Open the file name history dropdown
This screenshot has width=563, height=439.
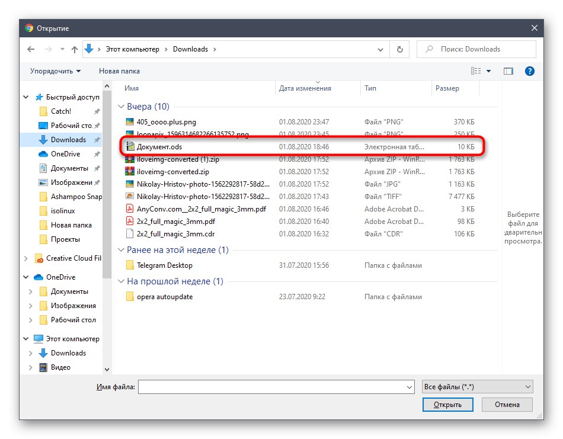click(x=410, y=387)
